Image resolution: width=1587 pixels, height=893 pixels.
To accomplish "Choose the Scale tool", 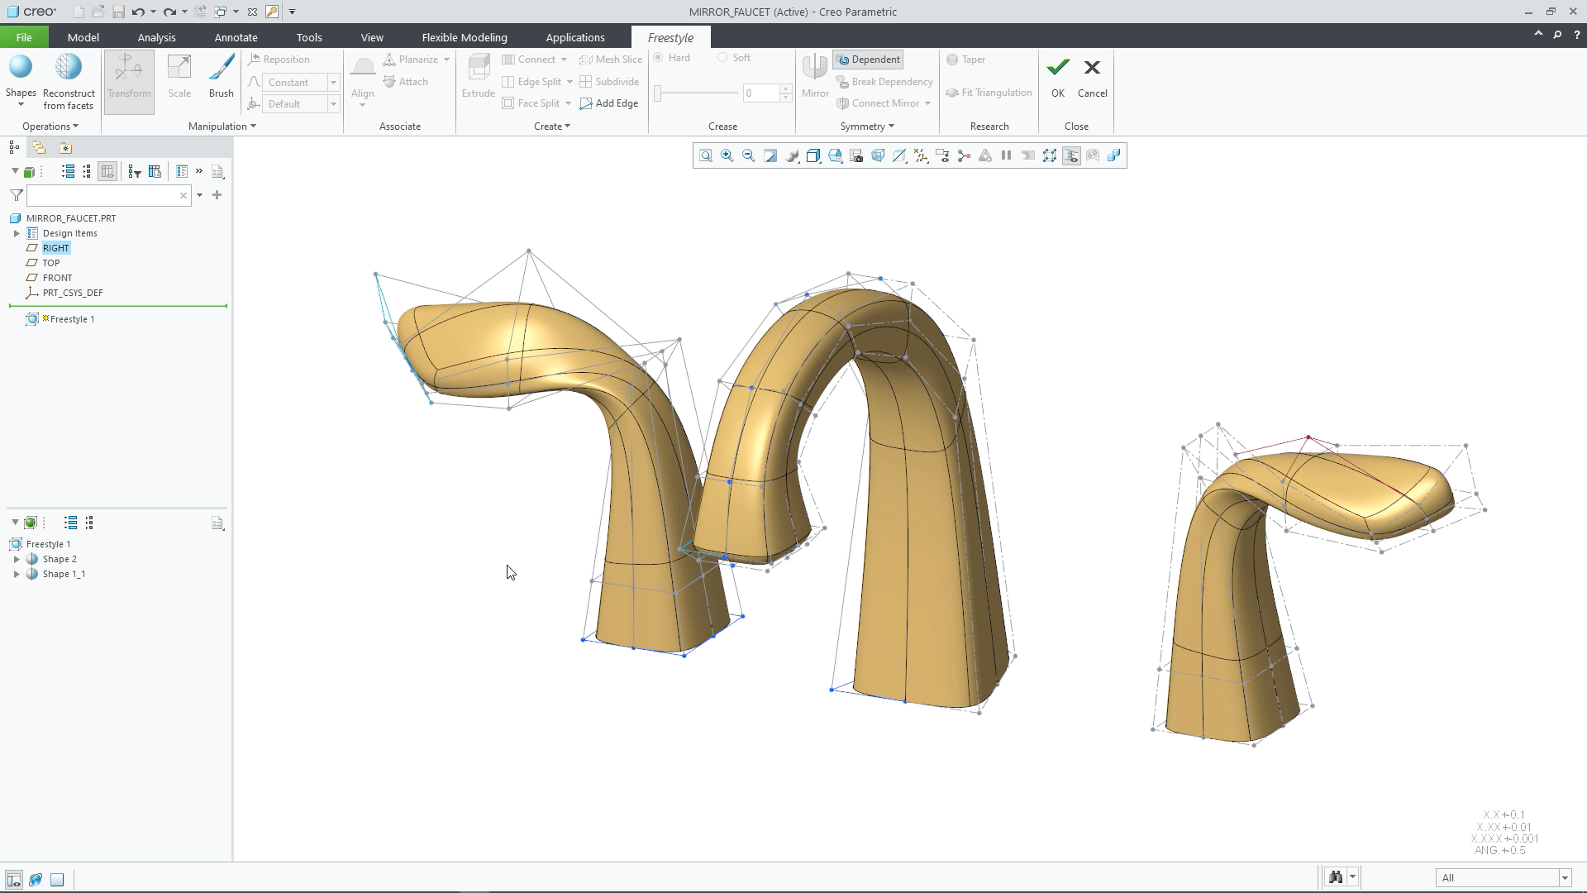I will 179,76.
